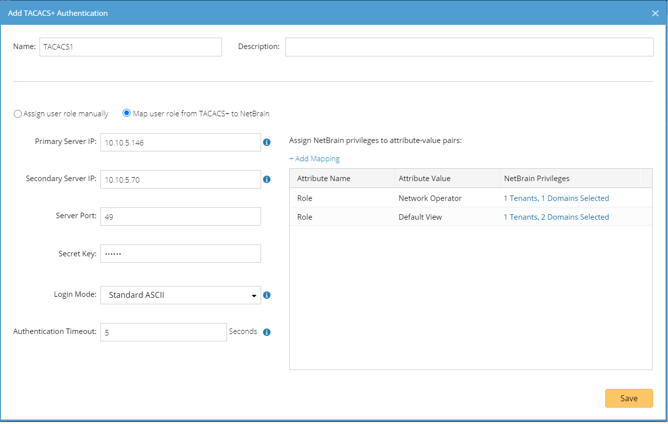Screen dimensions: 668x424
Task: Click the Attribute Value column header
Action: (447, 178)
